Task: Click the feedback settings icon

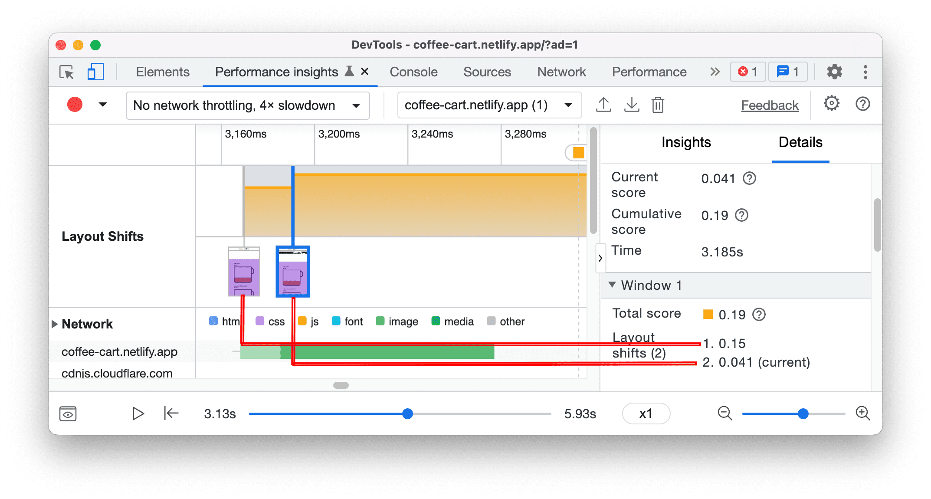Action: 831,105
